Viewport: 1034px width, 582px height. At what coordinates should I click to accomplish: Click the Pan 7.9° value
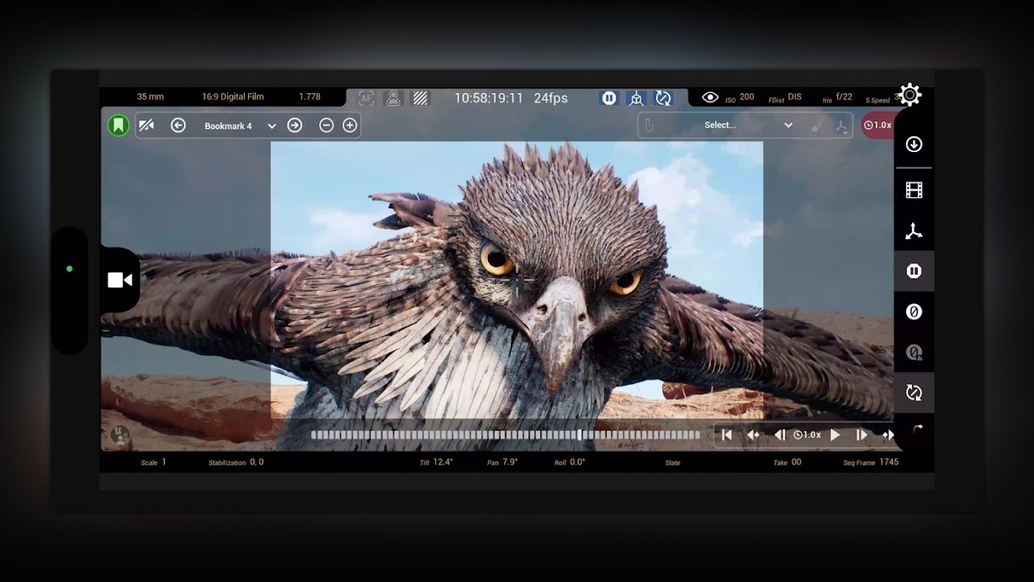click(x=502, y=462)
